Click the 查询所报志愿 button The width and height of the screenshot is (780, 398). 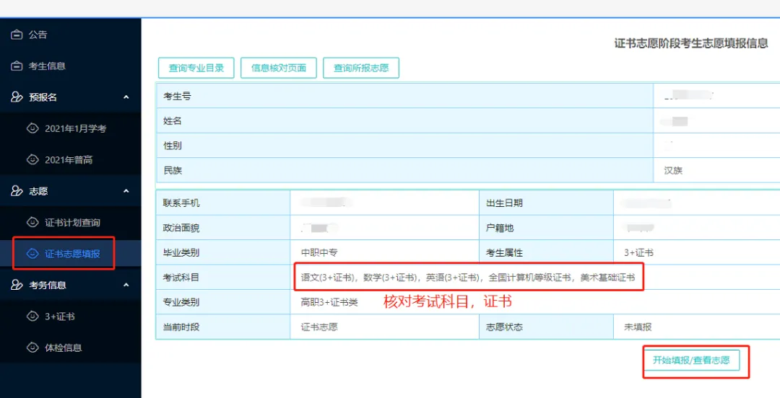tap(361, 68)
